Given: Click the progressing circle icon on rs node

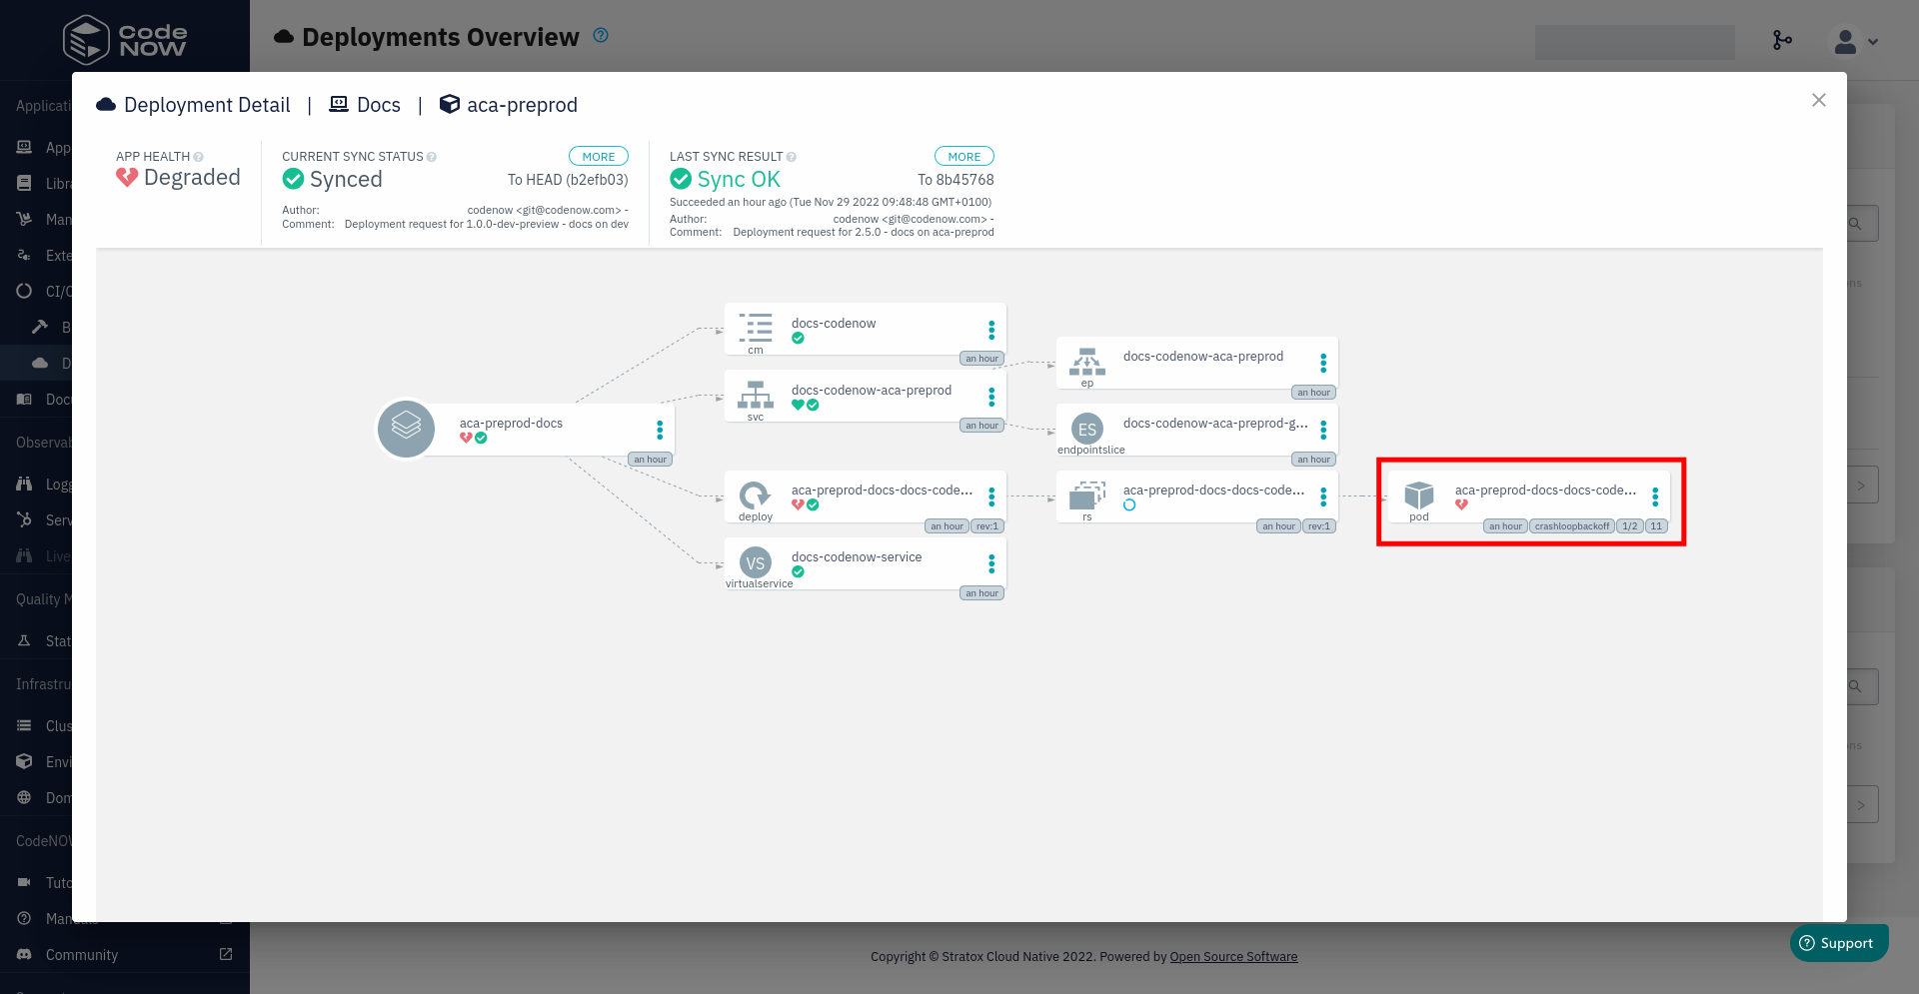Looking at the screenshot, I should click(1129, 505).
